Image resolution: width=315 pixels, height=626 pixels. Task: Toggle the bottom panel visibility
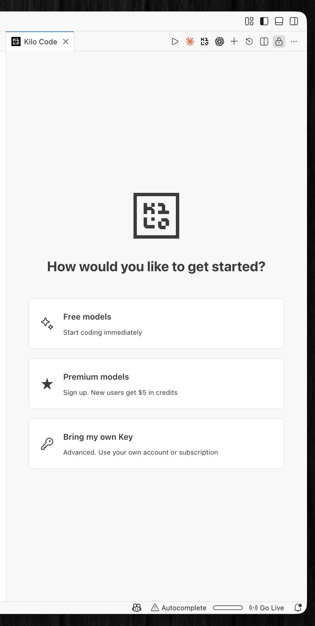[279, 21]
